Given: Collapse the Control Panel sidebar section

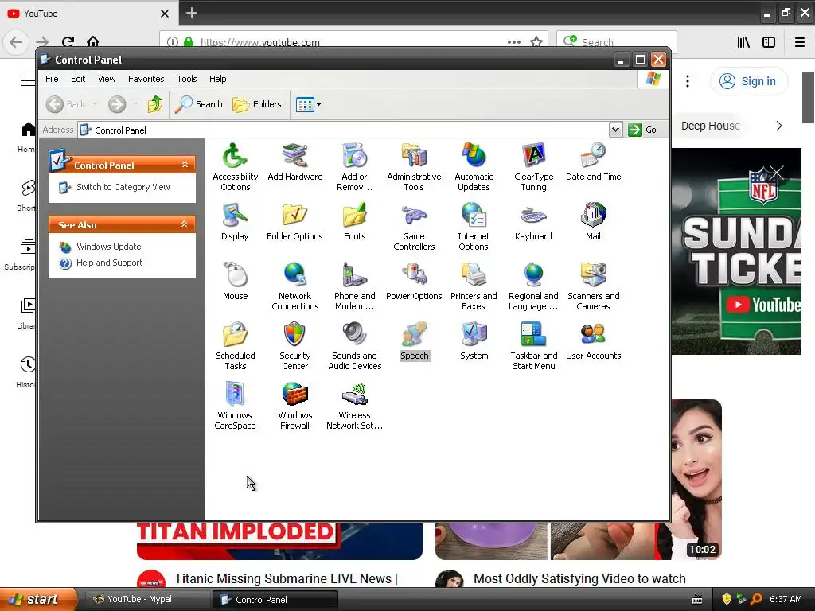Looking at the screenshot, I should (185, 165).
